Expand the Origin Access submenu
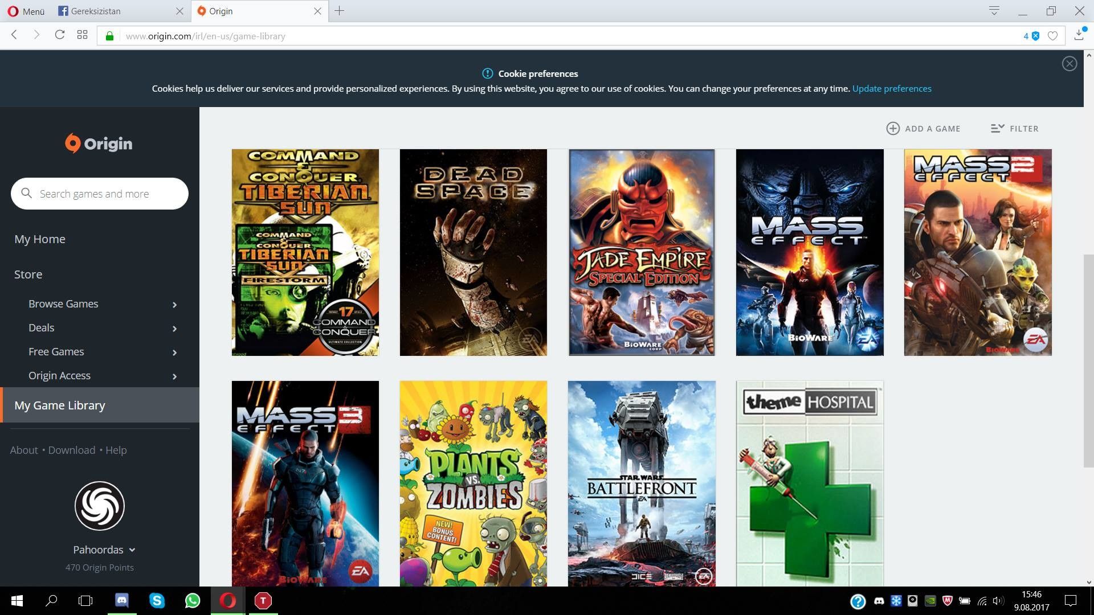This screenshot has width=1094, height=615. (x=174, y=376)
